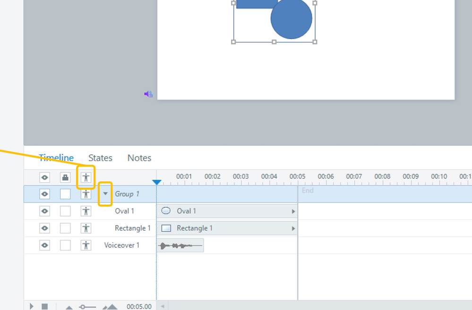
Task: Select the Voiceover 1 audio waveform clip
Action: click(x=180, y=246)
